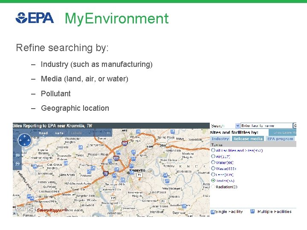Zoom out with the map minus button
307x230 pixels.
[17, 164]
